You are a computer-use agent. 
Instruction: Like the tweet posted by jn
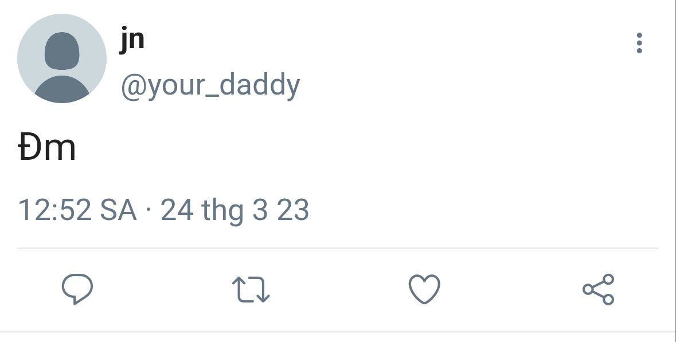pos(424,289)
